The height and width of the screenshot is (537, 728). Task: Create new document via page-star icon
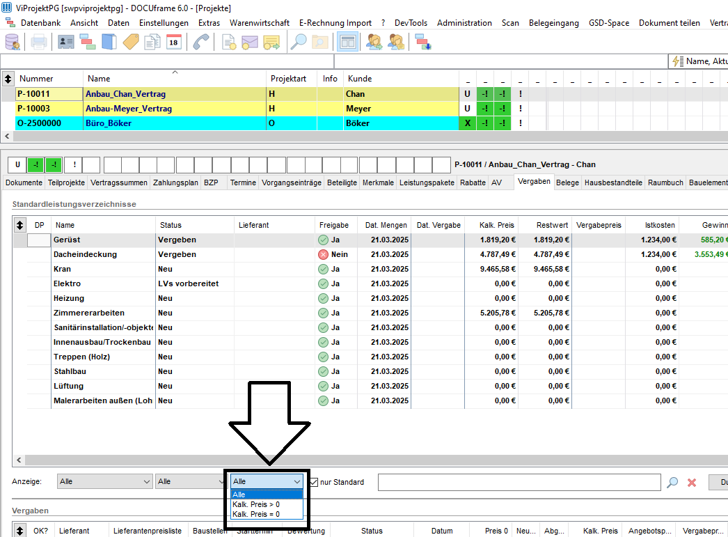coord(228,42)
